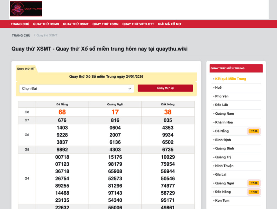Viewport: 277px width, 209px height.
Task: Open Giải Mã Xổ Mơ menu item
Action: [x=170, y=24]
